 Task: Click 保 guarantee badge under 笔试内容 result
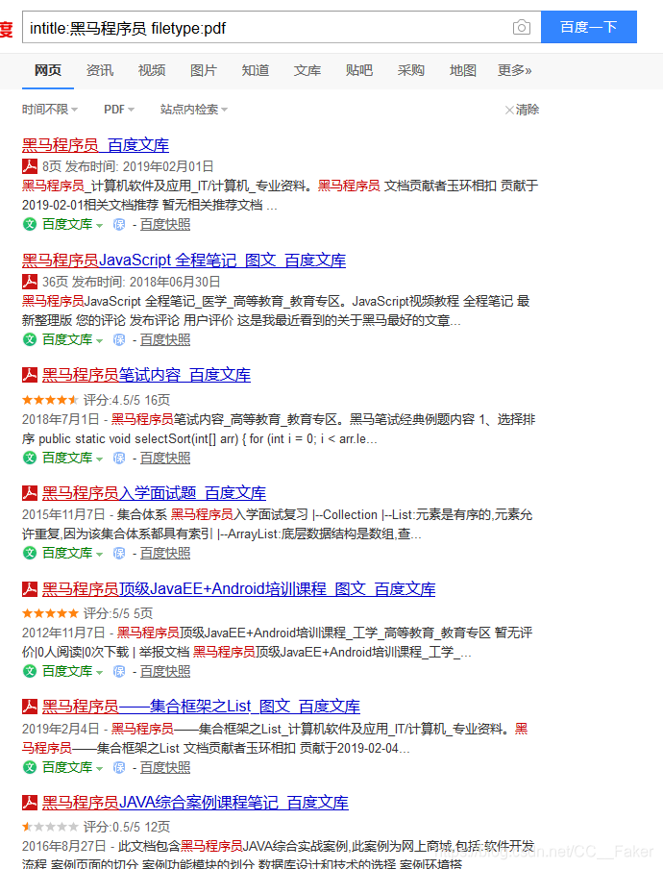click(x=119, y=458)
